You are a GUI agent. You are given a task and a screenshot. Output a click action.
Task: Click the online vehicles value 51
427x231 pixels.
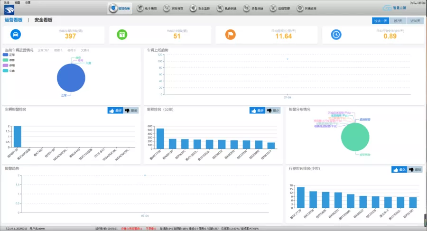(x=177, y=36)
